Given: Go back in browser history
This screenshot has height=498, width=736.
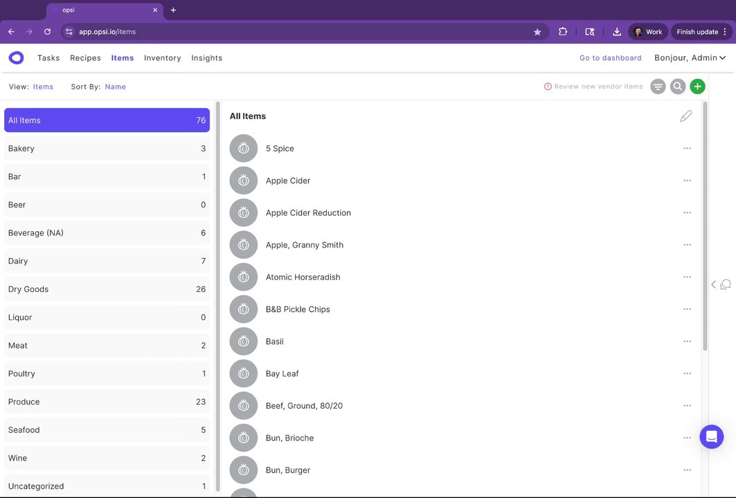Looking at the screenshot, I should [11, 32].
